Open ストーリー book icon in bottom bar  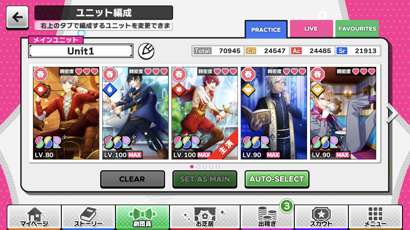[89, 217]
